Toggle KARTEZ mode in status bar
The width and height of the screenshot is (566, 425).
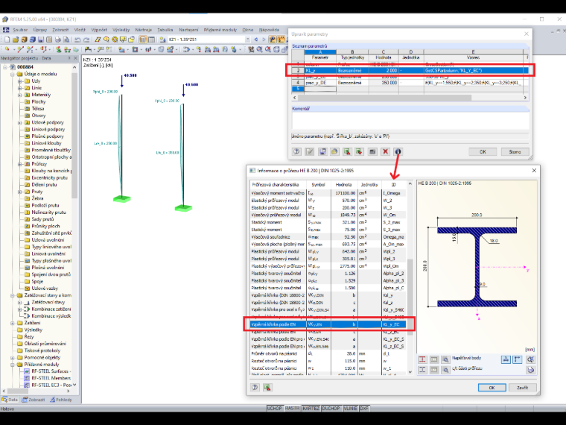tap(311, 409)
